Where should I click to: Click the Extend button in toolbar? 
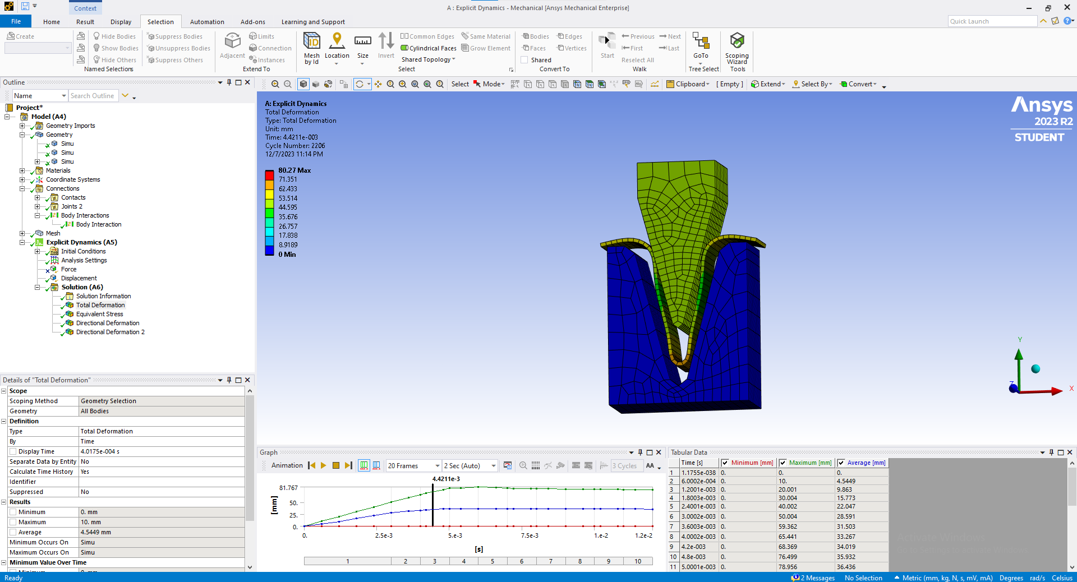click(768, 84)
